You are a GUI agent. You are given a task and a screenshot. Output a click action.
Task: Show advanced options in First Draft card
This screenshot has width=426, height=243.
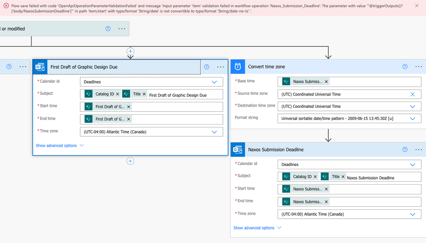[x=60, y=145]
